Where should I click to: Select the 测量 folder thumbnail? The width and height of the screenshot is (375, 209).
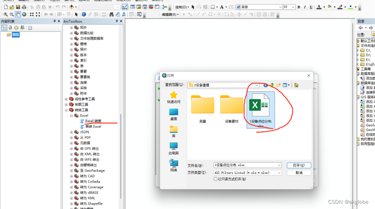(x=202, y=109)
